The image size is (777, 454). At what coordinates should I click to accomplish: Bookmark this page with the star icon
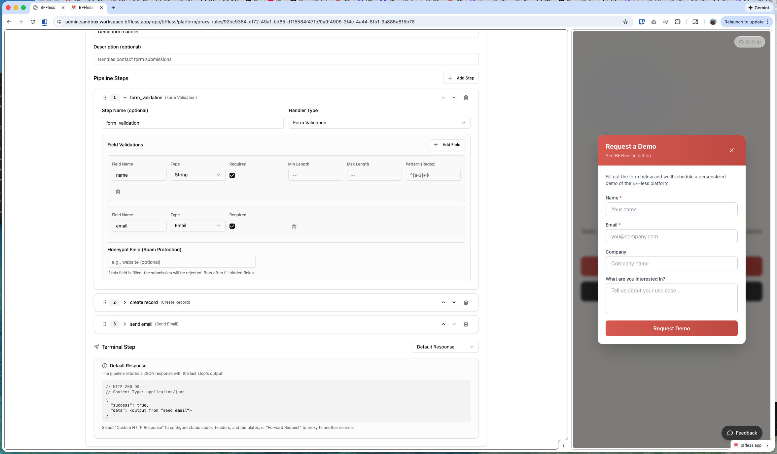pyautogui.click(x=625, y=22)
